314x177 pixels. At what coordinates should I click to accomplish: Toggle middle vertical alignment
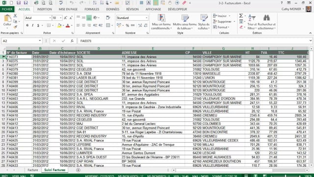(x=83, y=18)
